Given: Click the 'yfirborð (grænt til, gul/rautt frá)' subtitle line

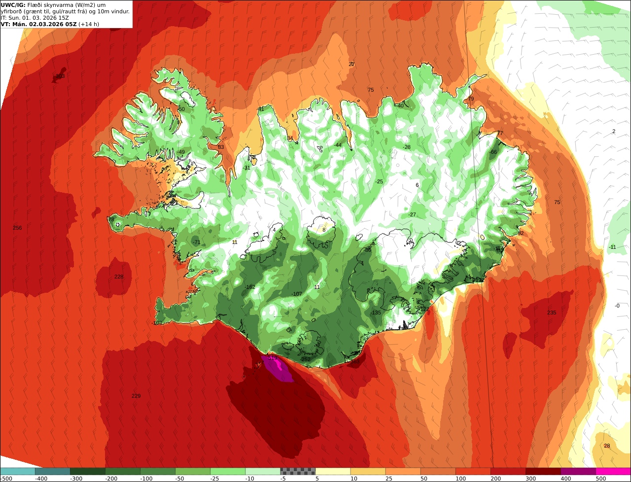Looking at the screenshot, I should click(x=66, y=11).
